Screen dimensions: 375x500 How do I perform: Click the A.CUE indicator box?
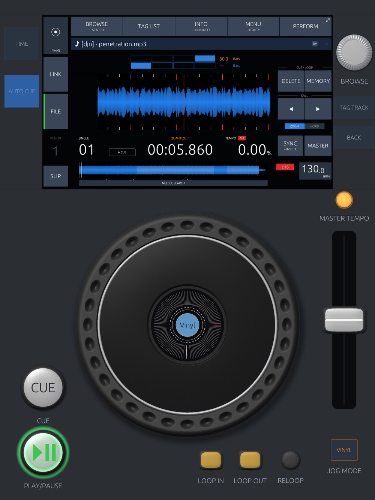(122, 152)
